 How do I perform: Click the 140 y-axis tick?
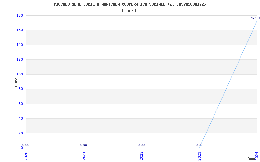pyautogui.click(x=19, y=45)
